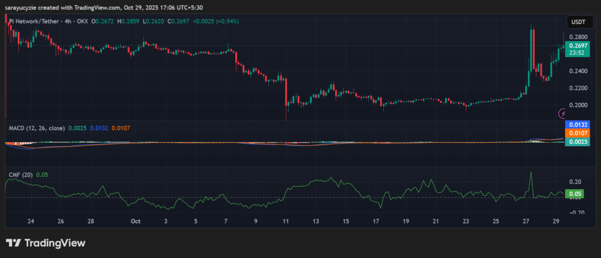601x258 pixels.
Task: Click the TradingView logo
Action: pos(46,243)
